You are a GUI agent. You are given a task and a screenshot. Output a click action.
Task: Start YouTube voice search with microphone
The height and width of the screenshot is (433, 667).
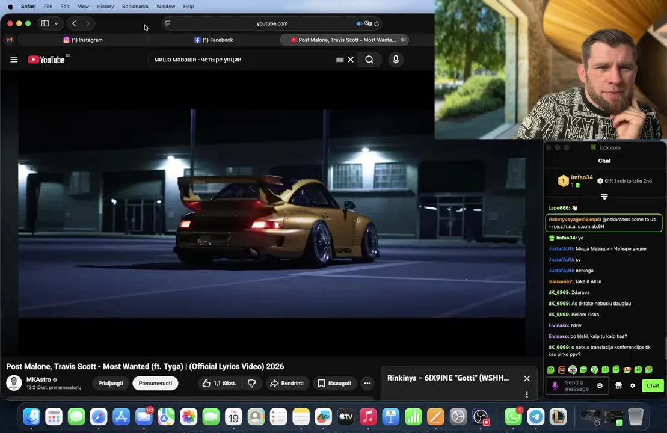click(x=396, y=60)
